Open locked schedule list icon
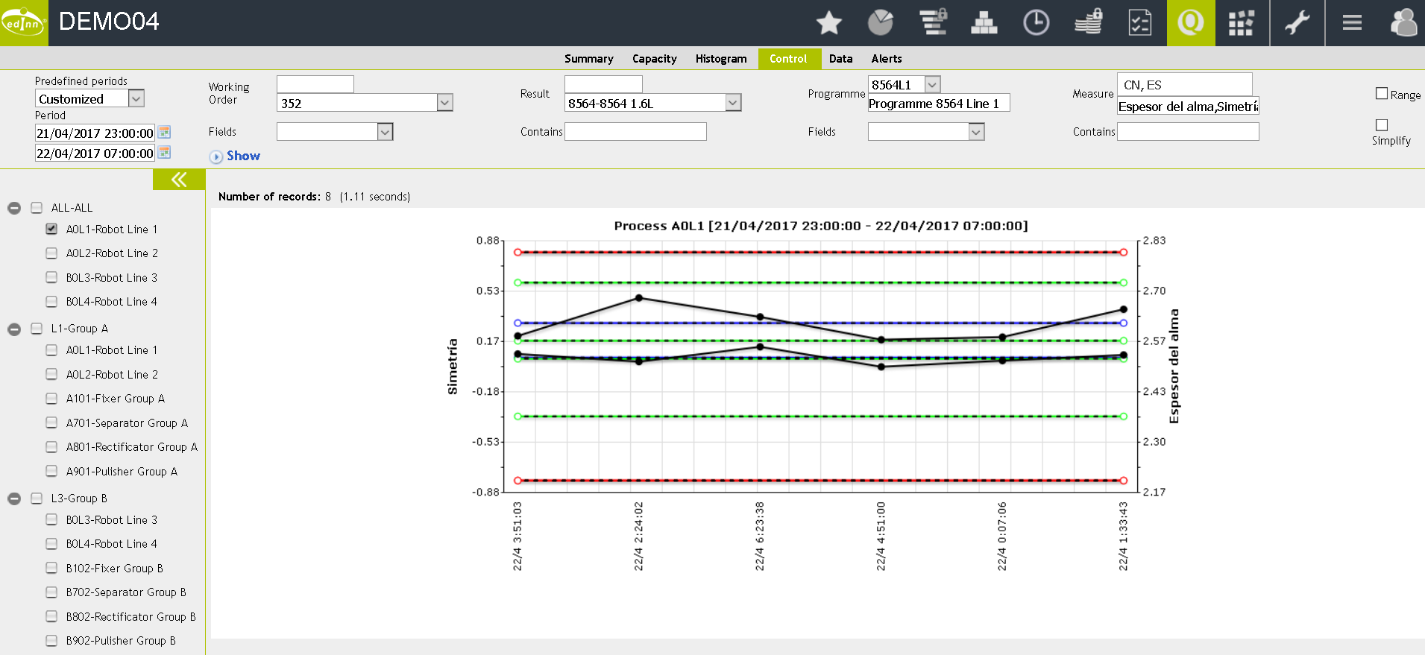 pyautogui.click(x=933, y=23)
